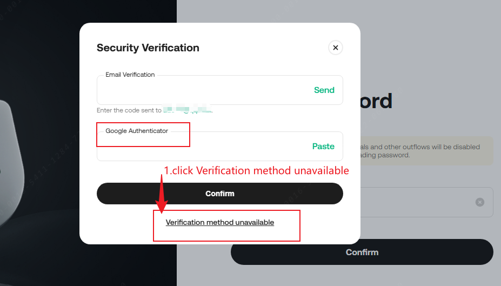Click the "Enter the code sent to" hint

pos(129,110)
